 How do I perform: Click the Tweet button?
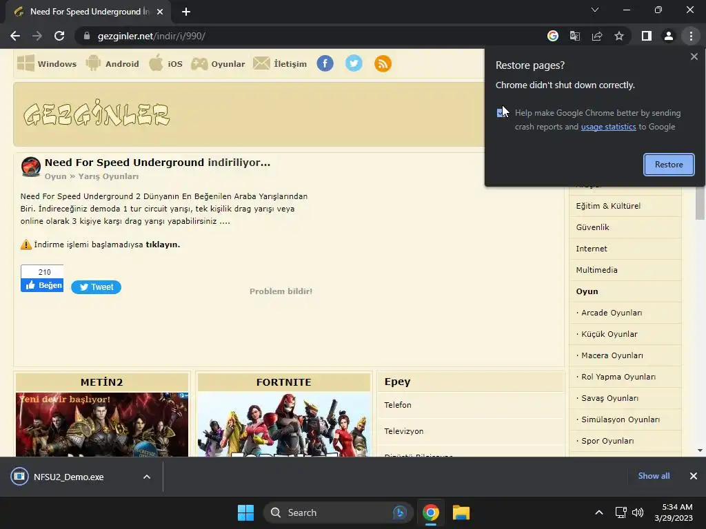coord(96,287)
